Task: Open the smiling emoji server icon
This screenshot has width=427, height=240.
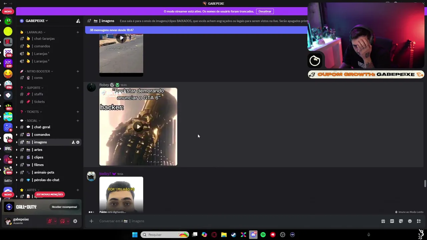Action: (8, 73)
